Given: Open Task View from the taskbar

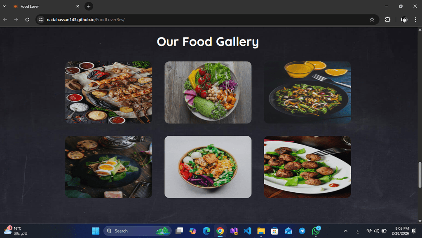Looking at the screenshot, I should click(x=179, y=231).
